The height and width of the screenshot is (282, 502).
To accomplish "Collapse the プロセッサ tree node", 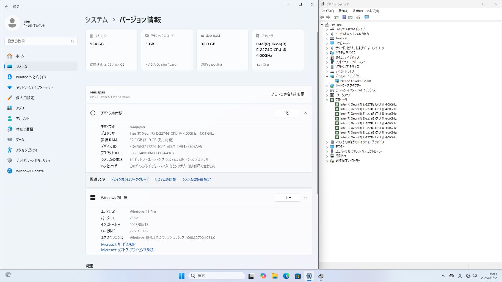I will point(327,100).
